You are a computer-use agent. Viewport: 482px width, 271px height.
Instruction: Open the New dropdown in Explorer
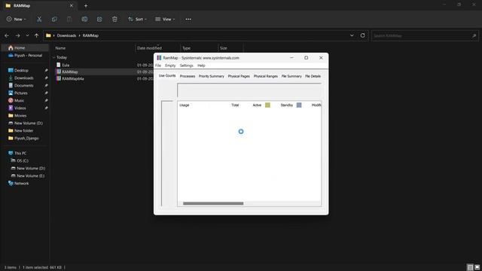click(x=17, y=20)
